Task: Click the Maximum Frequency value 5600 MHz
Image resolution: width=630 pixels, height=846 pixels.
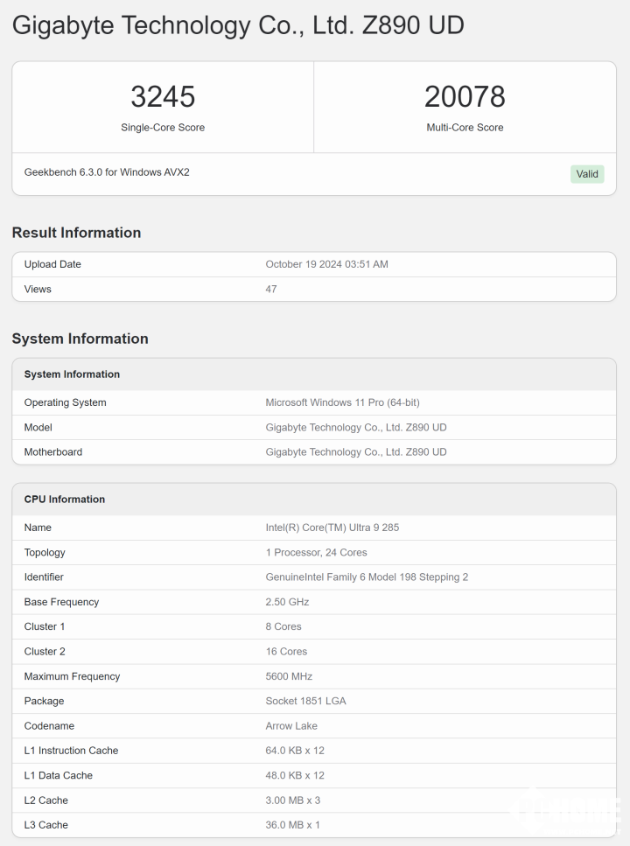Action: (289, 676)
